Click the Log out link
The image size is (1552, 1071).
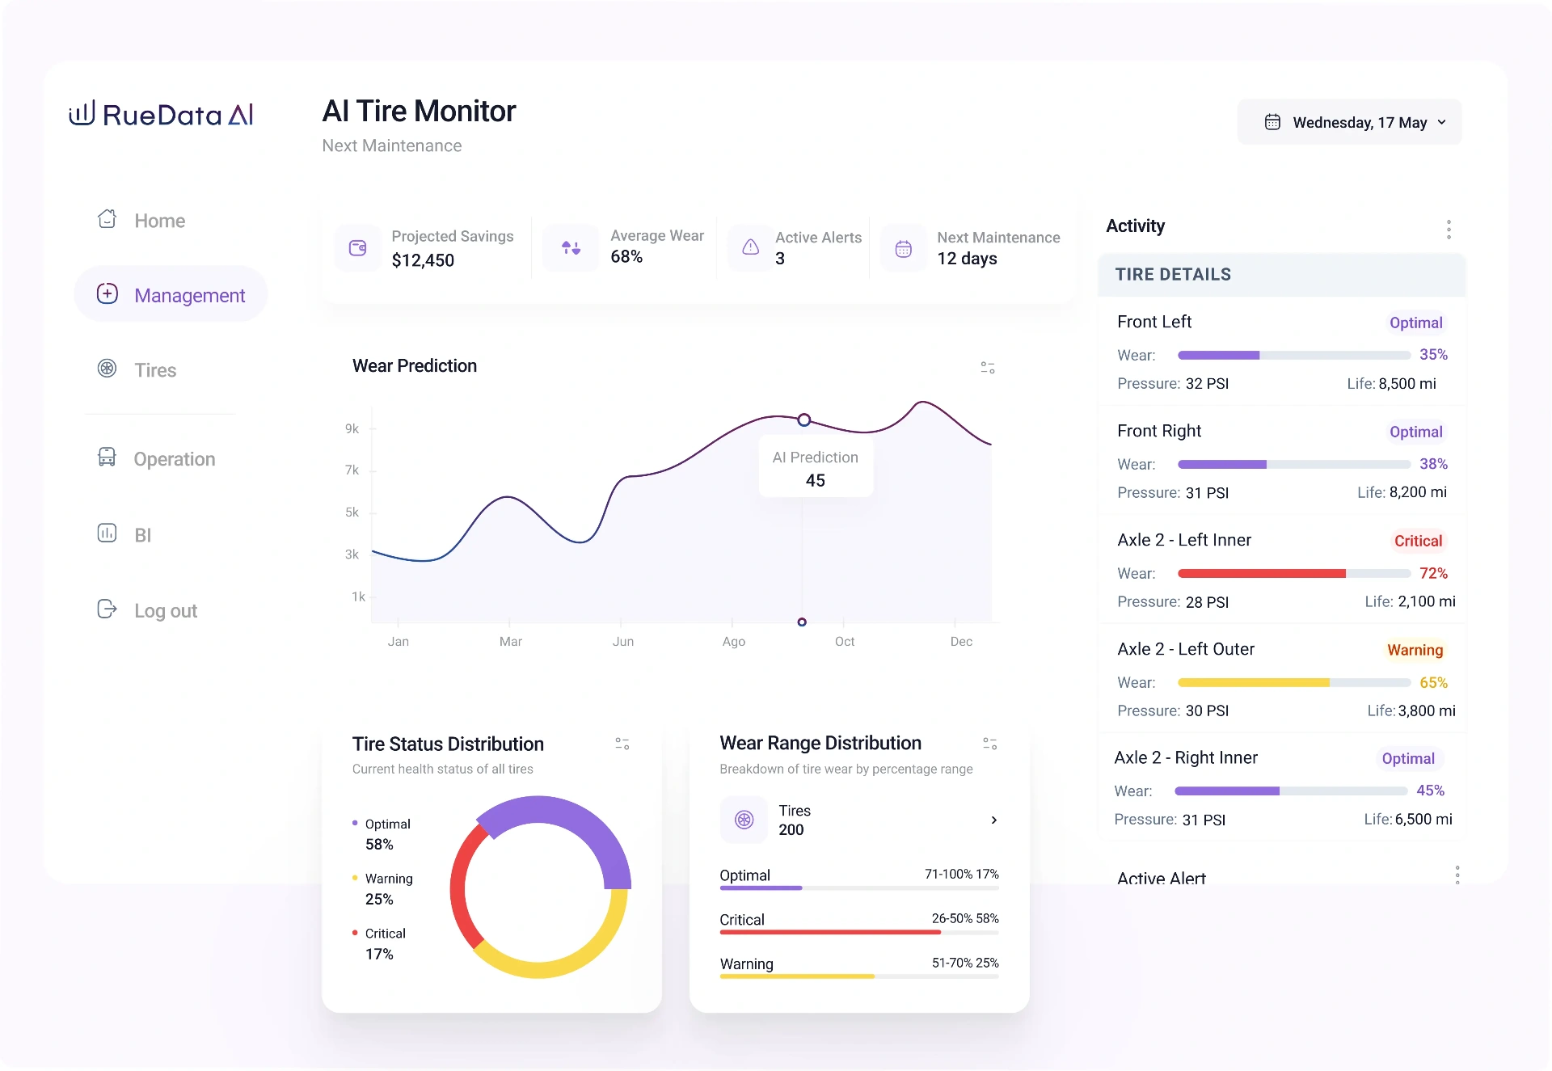click(x=166, y=611)
